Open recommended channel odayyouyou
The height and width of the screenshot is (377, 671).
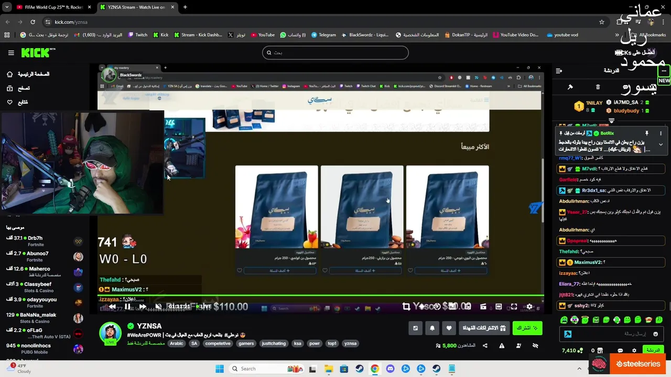coord(45,303)
